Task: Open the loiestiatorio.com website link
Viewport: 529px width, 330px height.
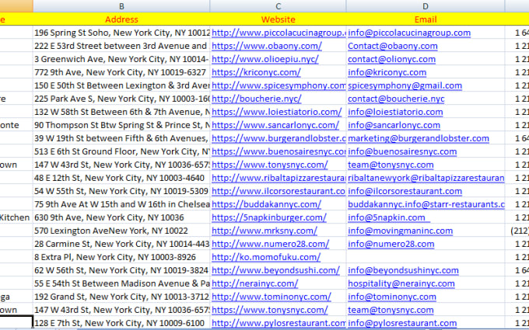Action: pyautogui.click(x=277, y=112)
